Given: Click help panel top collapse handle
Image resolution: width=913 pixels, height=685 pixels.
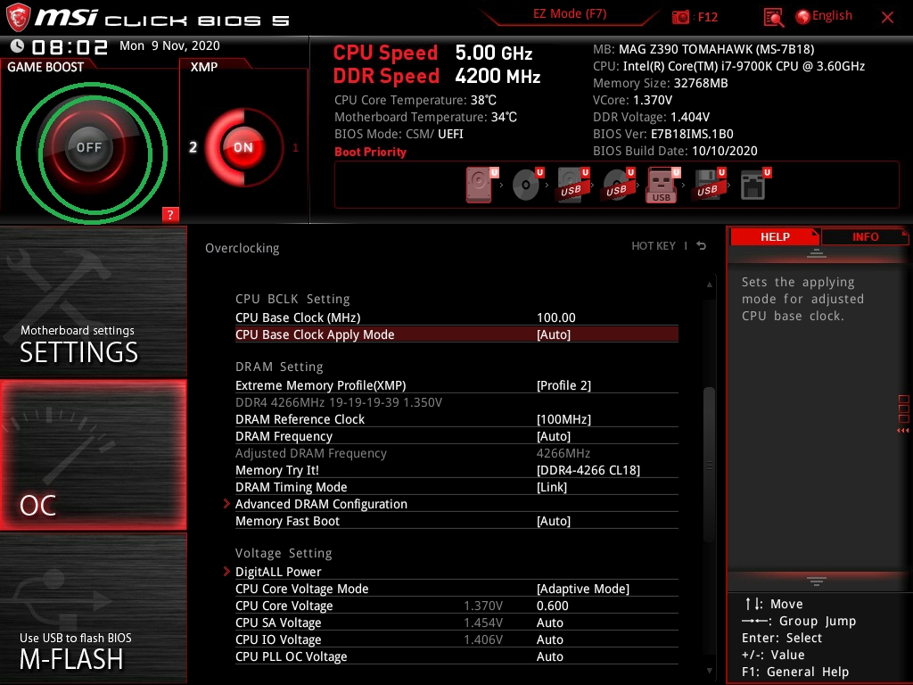Looking at the screenshot, I should (x=817, y=252).
